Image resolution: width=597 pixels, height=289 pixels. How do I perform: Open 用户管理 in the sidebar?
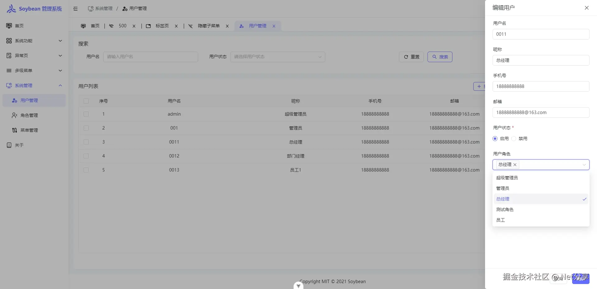coord(34,100)
